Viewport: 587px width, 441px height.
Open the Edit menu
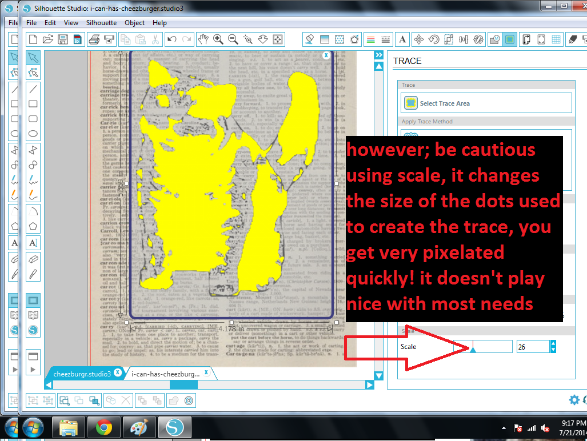(x=50, y=23)
